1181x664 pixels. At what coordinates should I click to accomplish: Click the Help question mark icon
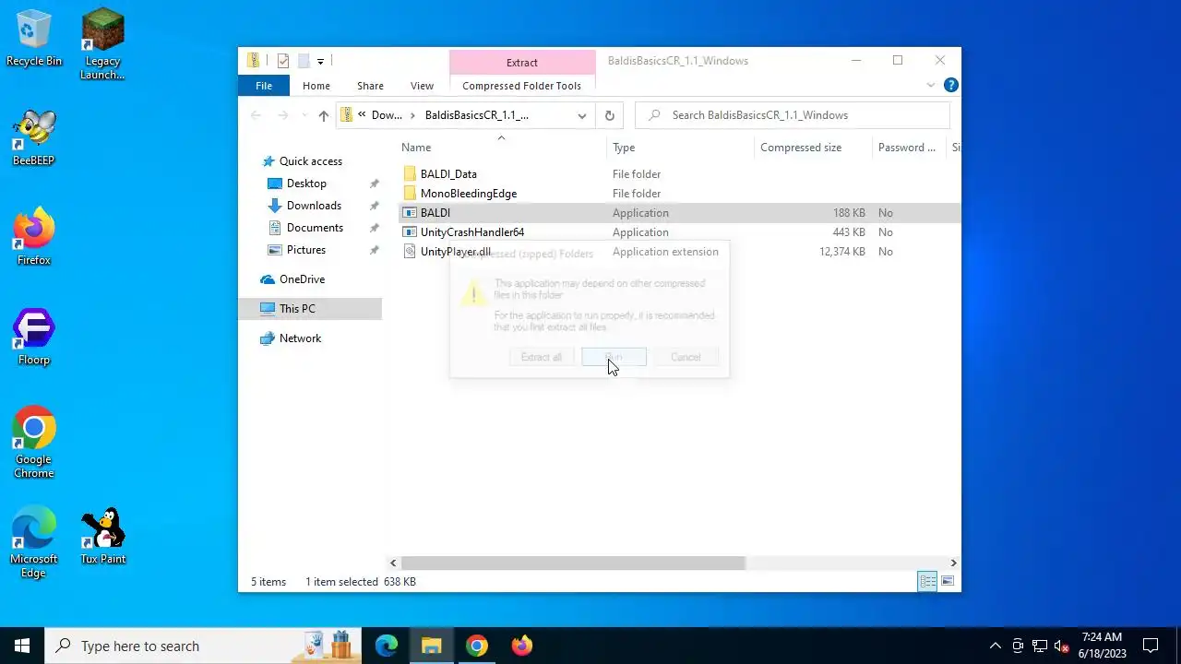(x=951, y=85)
